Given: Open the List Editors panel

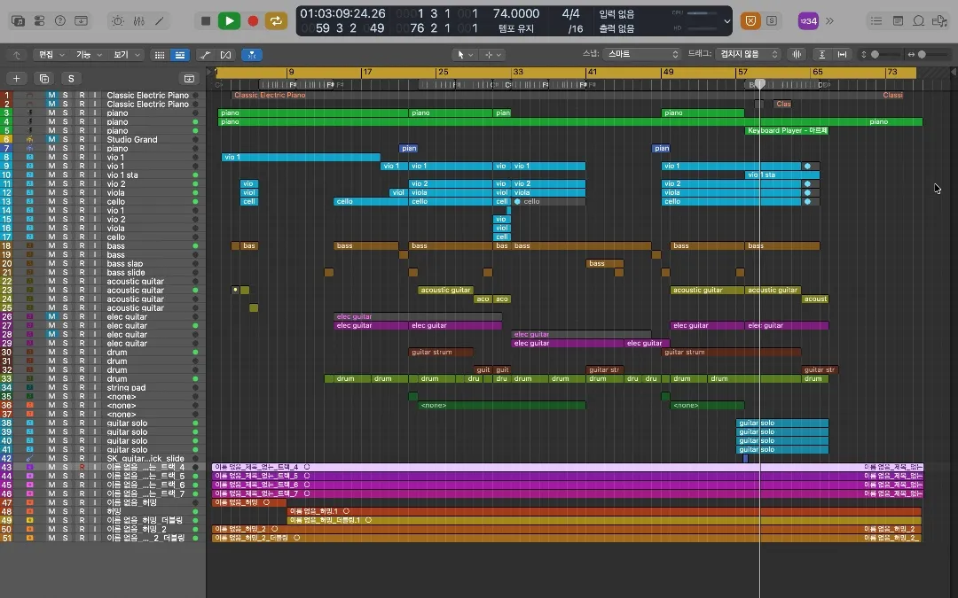Looking at the screenshot, I should click(876, 20).
